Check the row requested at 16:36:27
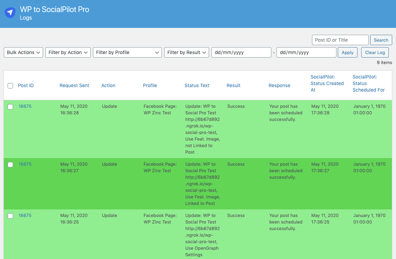Image resolution: width=396 pixels, height=259 pixels. tap(10, 165)
